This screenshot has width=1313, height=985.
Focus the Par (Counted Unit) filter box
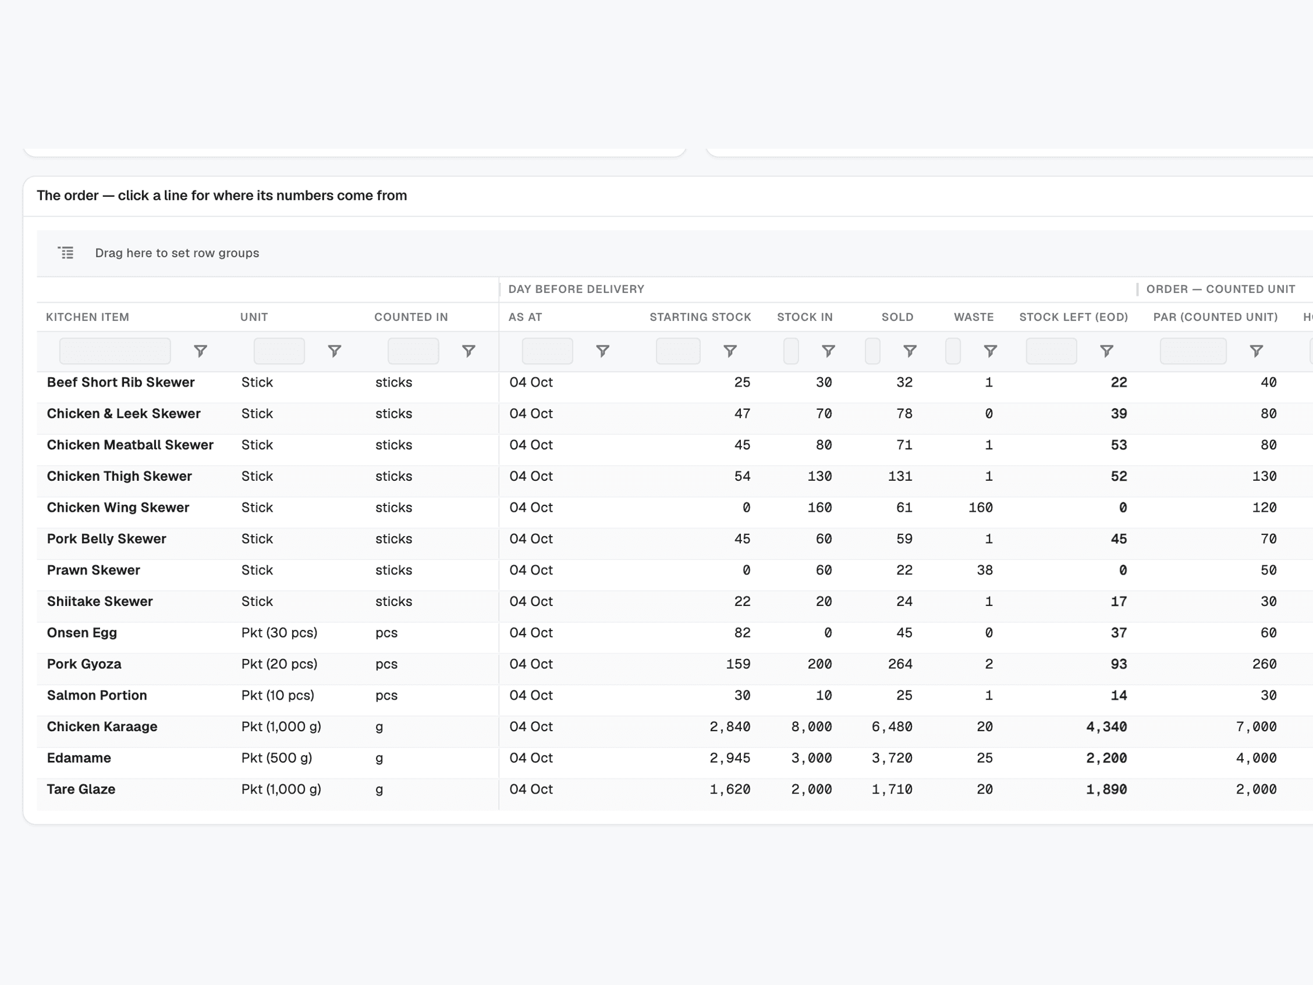[x=1194, y=351]
